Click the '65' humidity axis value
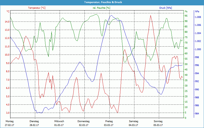The height and width of the screenshot is (128, 204). (186, 48)
